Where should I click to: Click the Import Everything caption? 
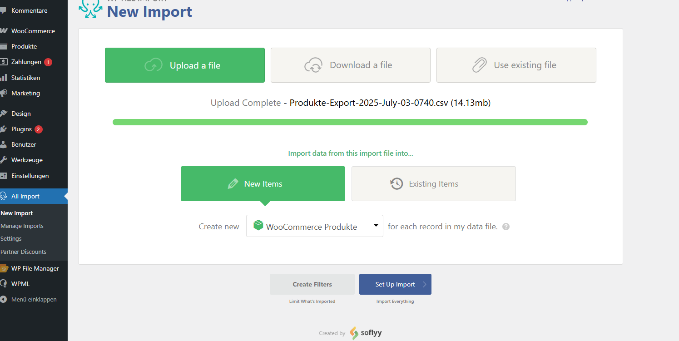395,301
